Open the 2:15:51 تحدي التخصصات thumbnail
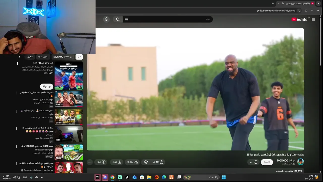This screenshot has width=323, height=182. point(69,117)
